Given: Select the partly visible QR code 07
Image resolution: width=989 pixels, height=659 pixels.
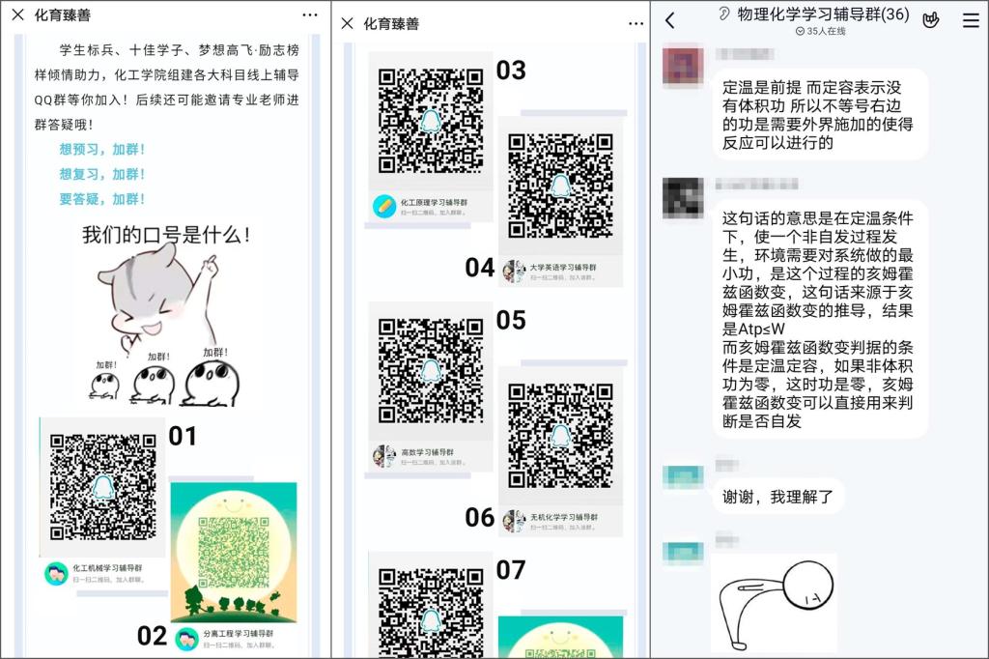Looking at the screenshot, I should coord(431,613).
